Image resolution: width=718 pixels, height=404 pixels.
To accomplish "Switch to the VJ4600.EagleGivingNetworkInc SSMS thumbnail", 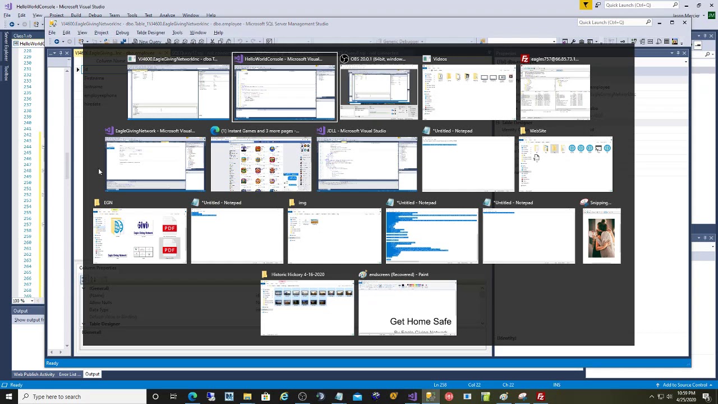I will coord(178,93).
